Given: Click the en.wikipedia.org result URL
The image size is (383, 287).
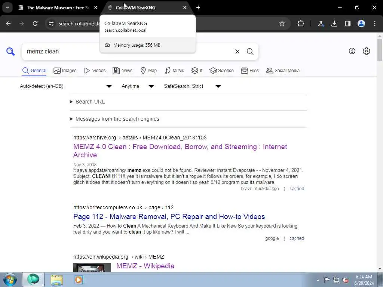Looking at the screenshot, I should [x=119, y=257].
